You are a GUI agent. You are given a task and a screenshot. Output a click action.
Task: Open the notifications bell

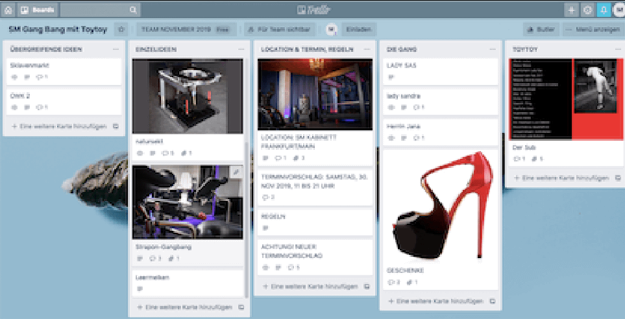click(604, 10)
